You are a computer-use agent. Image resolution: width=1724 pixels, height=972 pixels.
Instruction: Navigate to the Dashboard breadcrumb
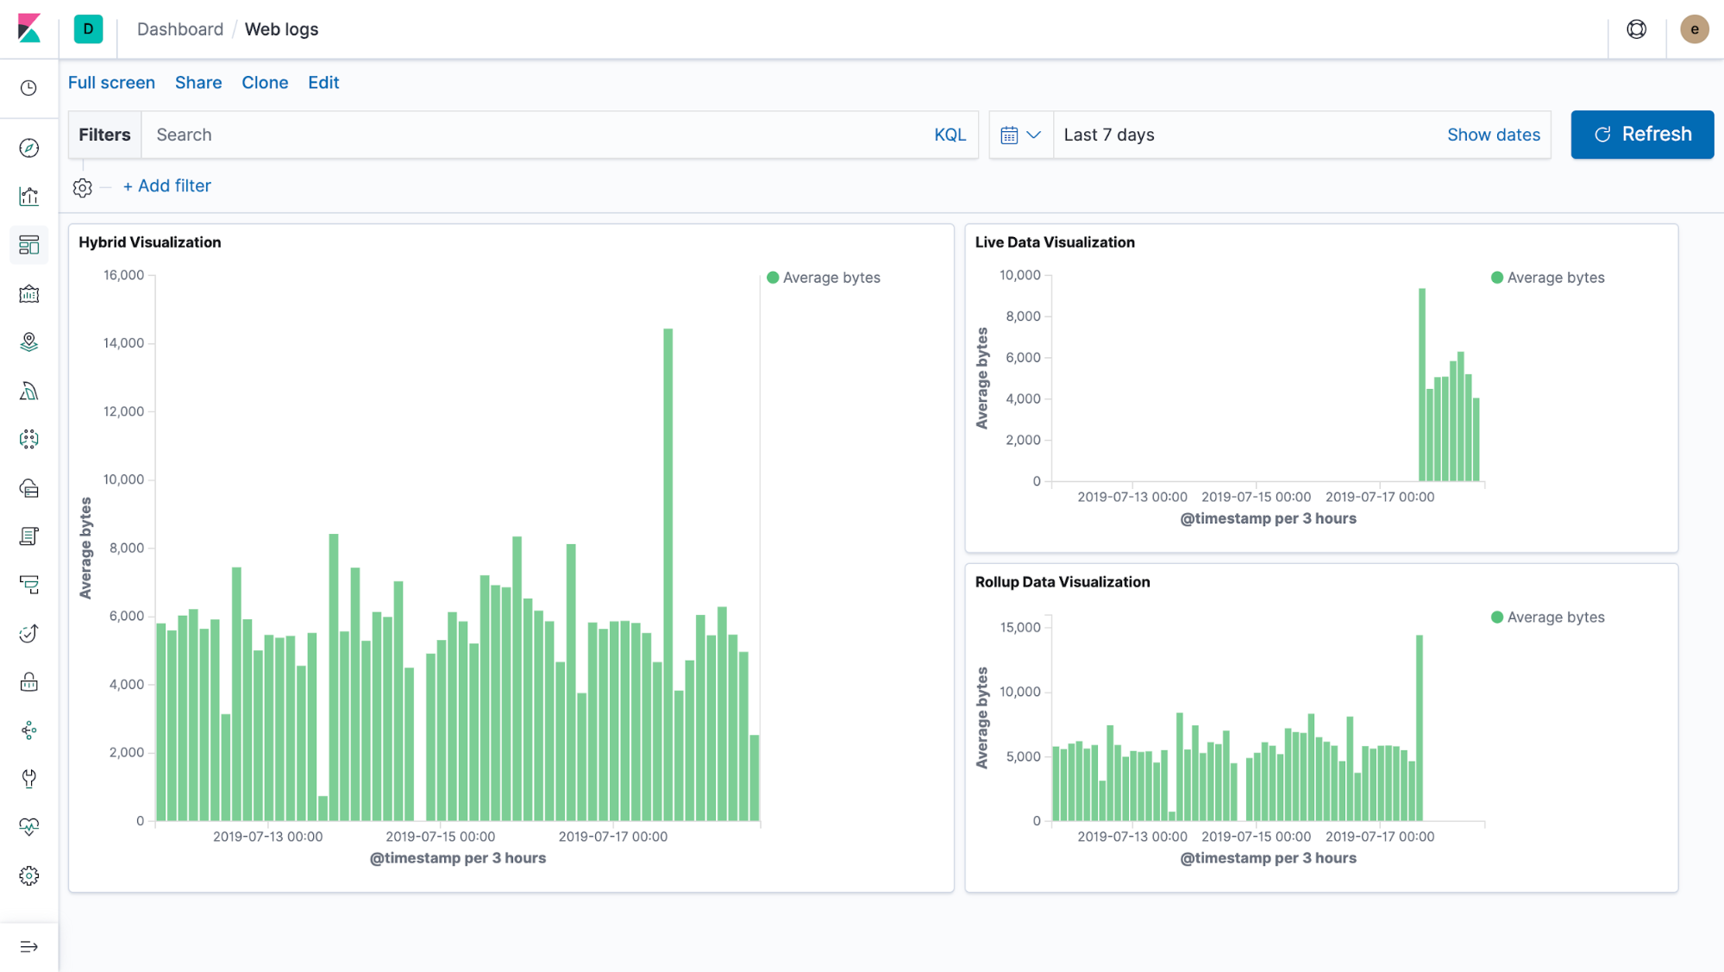click(x=179, y=28)
